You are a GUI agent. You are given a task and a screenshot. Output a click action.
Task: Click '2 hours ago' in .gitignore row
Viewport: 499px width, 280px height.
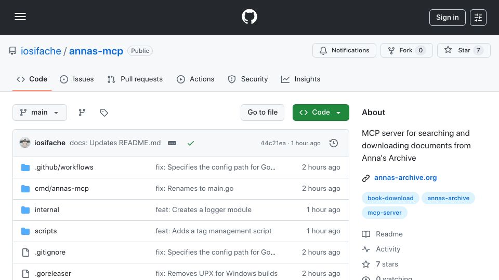(x=321, y=253)
